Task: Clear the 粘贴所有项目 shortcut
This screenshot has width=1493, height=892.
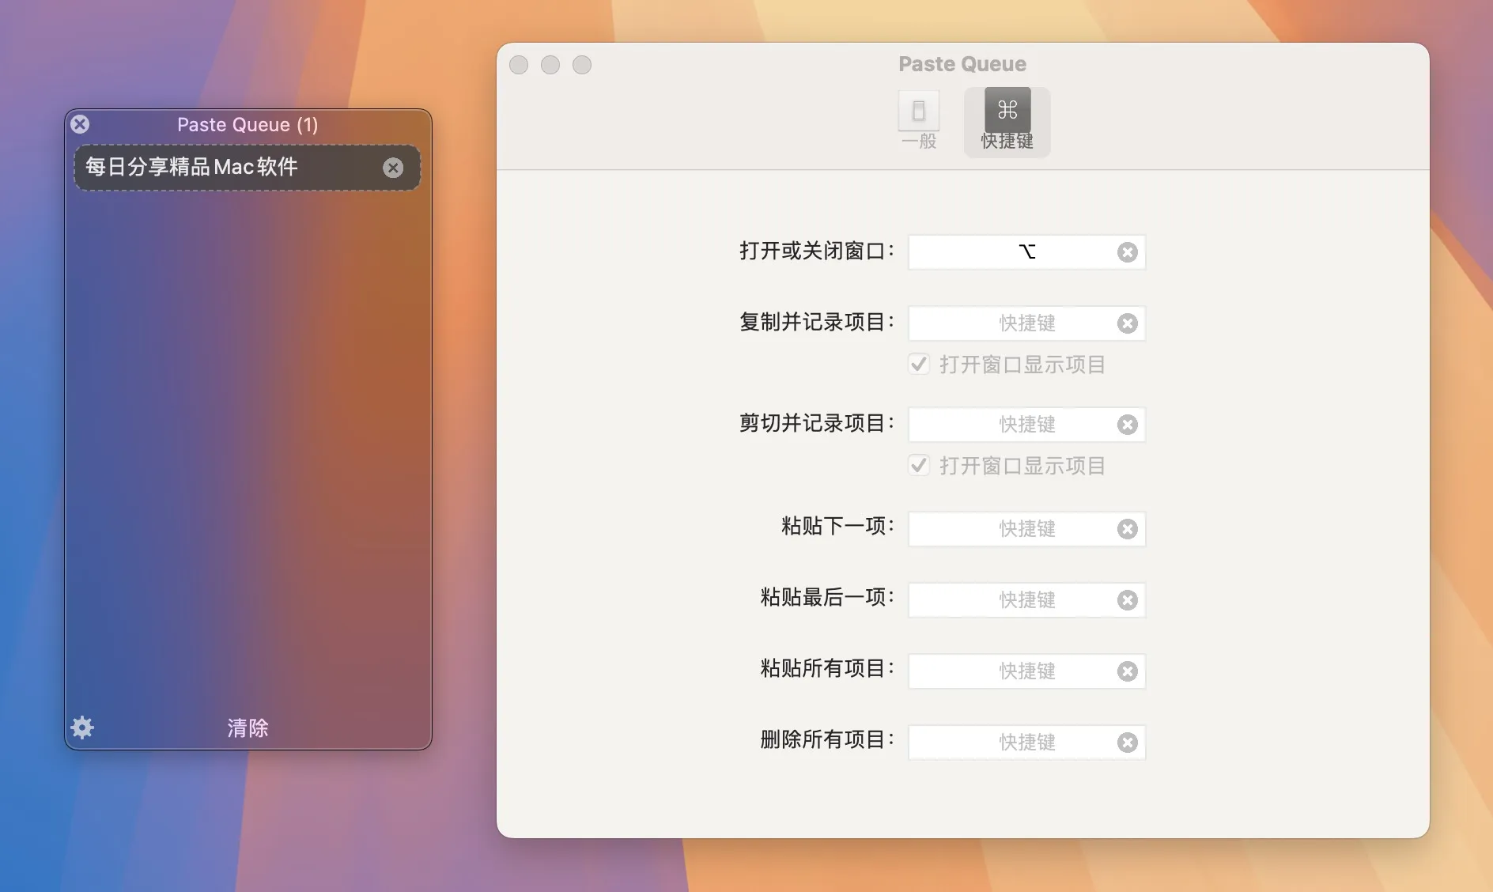Action: click(x=1128, y=671)
